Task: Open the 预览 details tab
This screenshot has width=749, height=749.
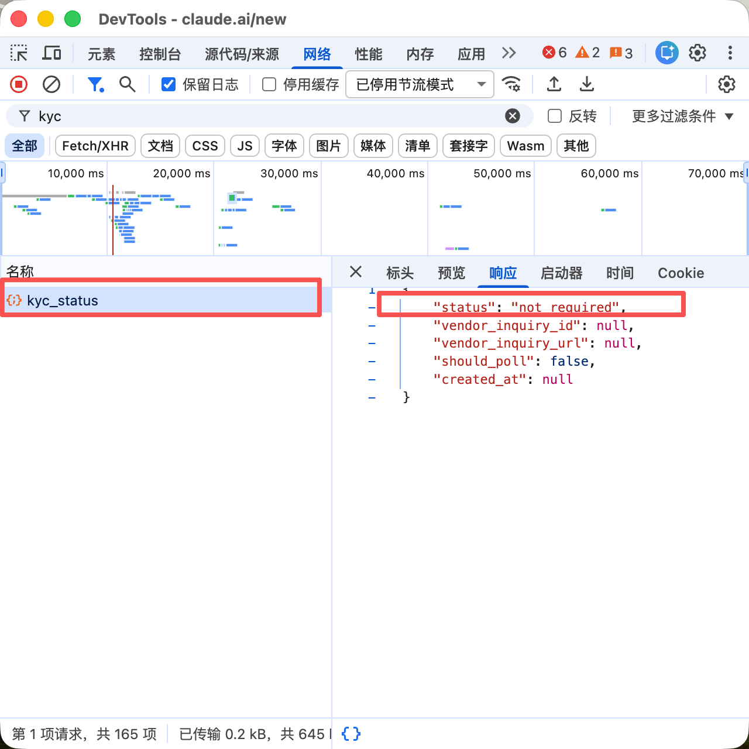Action: 452,273
